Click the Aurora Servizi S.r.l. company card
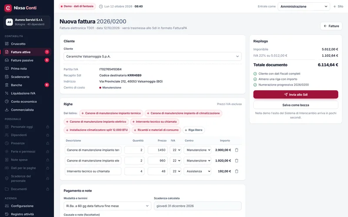 (27, 22)
